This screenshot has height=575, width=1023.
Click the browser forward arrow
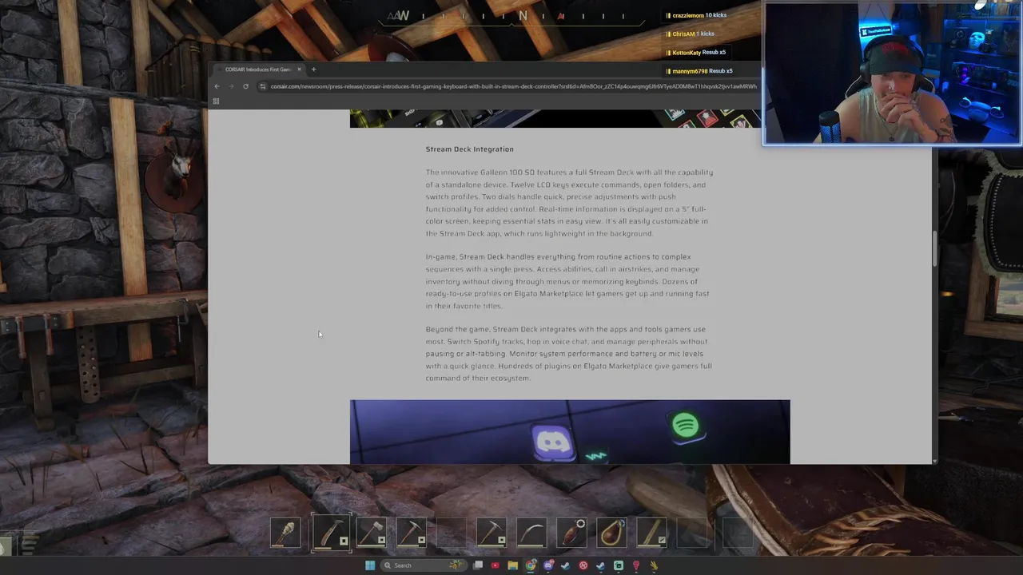pyautogui.click(x=231, y=86)
